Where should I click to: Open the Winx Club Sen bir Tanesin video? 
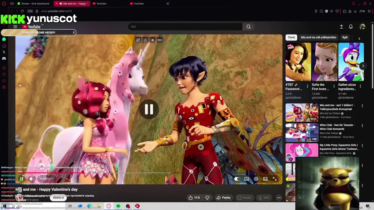click(x=302, y=132)
